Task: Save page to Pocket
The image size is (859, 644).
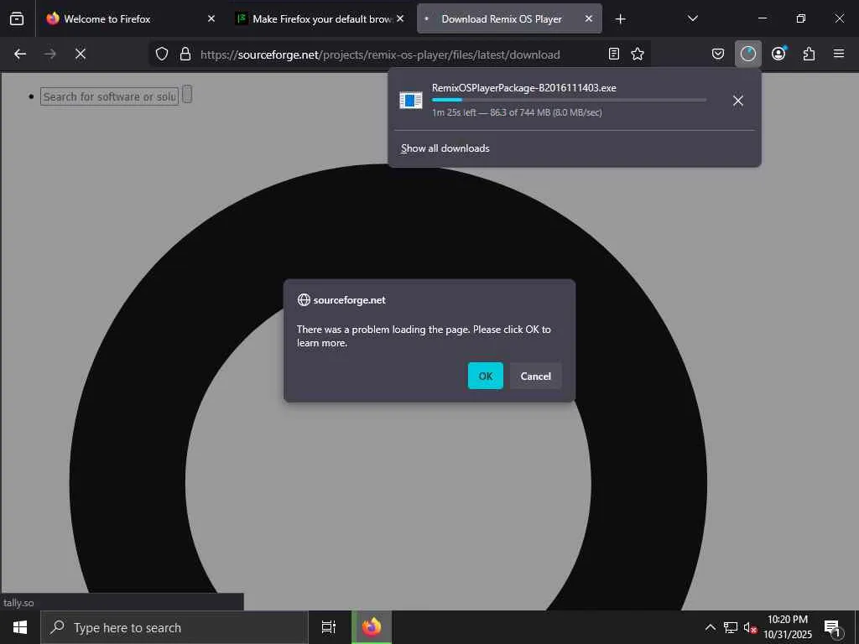Action: pos(718,54)
